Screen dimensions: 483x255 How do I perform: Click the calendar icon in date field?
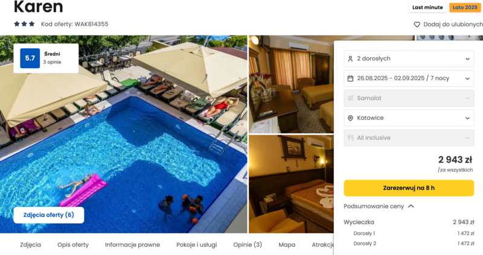click(350, 78)
